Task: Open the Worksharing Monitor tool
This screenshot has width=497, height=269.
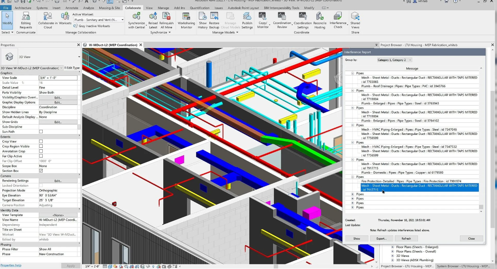Action: tap(186, 16)
